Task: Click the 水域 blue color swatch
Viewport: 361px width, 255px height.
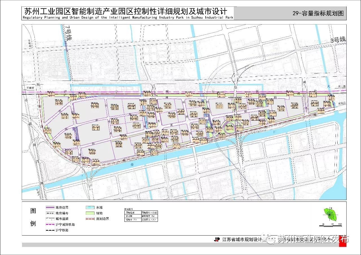Action: click(90, 207)
